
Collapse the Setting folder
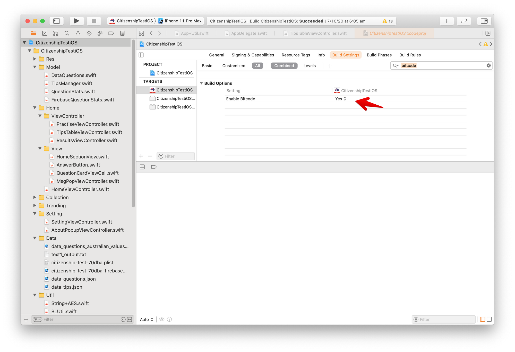35,214
